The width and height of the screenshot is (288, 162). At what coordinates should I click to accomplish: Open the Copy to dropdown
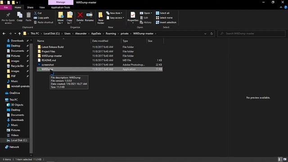coord(69,18)
